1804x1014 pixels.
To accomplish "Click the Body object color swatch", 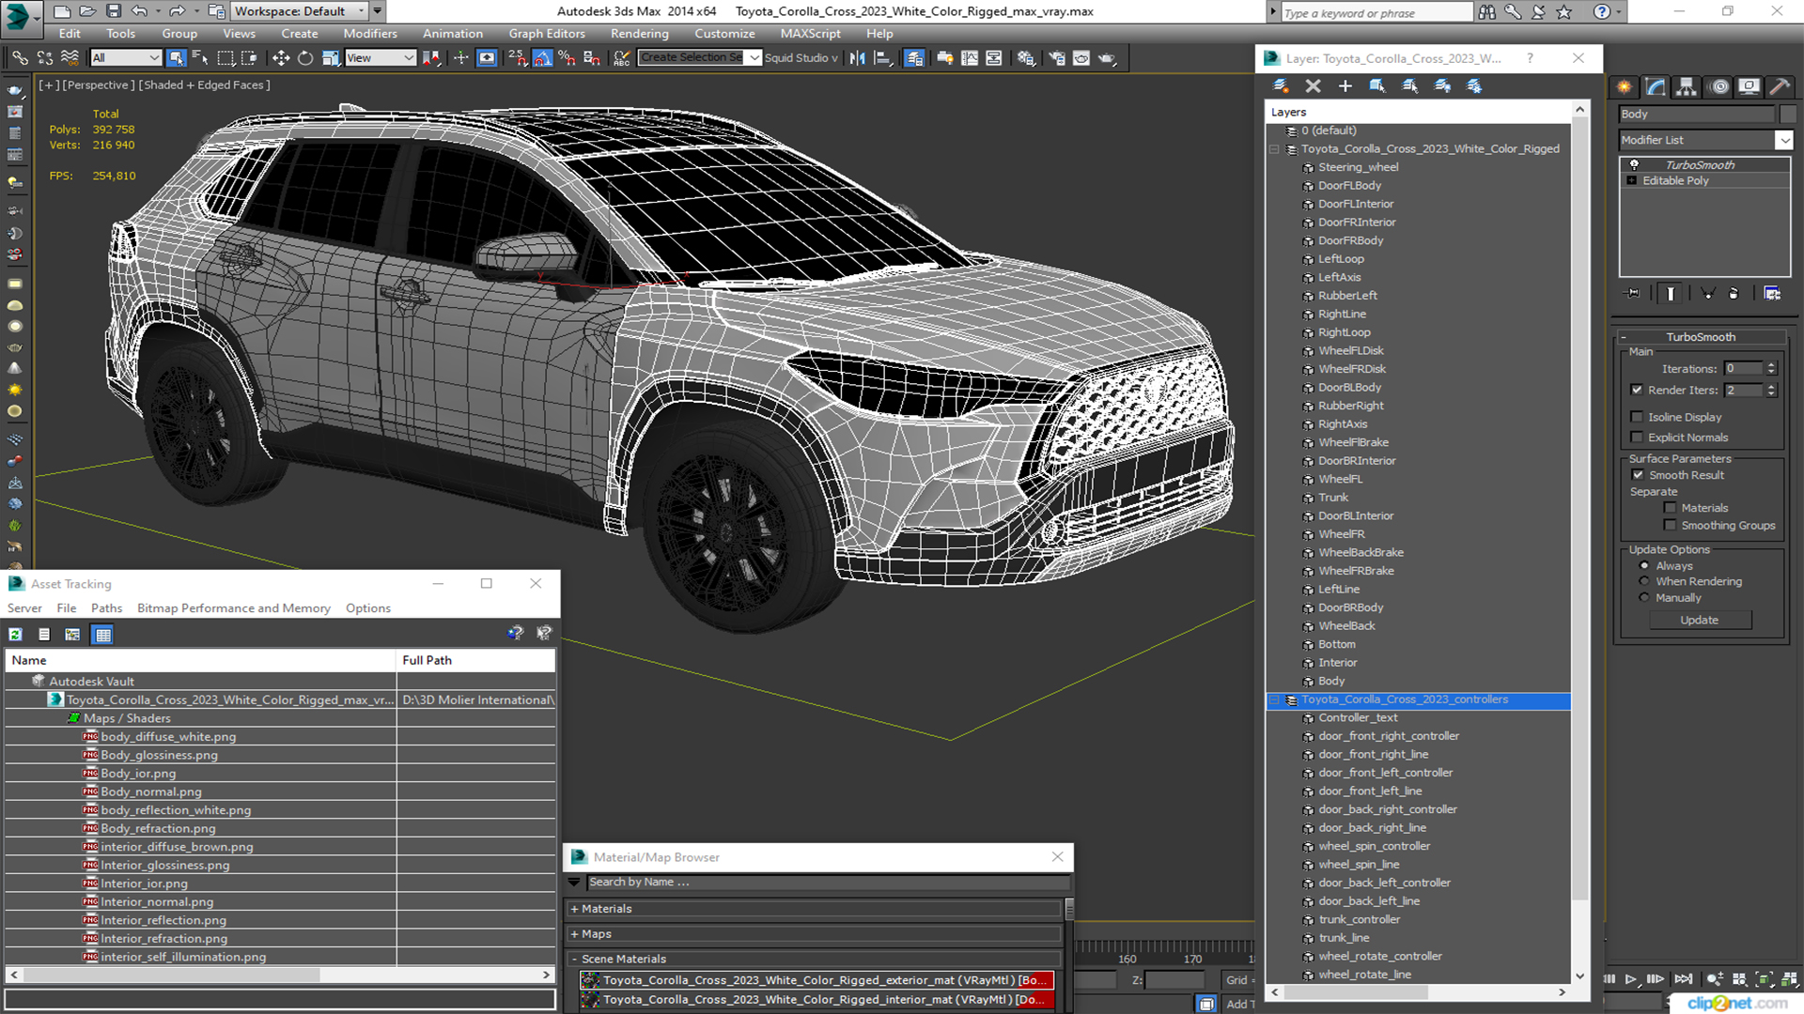I will tap(1788, 115).
